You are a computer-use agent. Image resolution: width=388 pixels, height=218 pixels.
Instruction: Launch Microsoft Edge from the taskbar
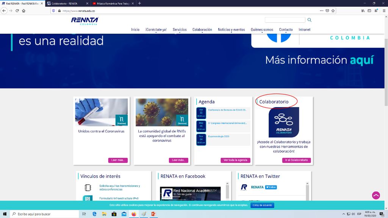[94, 214]
